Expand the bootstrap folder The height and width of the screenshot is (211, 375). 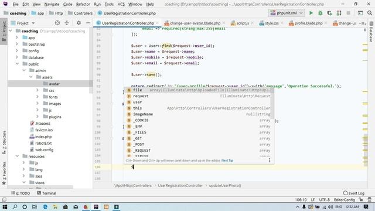[x=17, y=45]
